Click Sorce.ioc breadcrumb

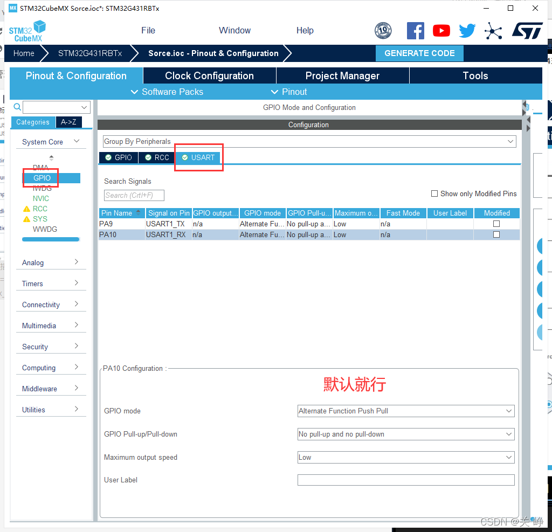point(213,53)
